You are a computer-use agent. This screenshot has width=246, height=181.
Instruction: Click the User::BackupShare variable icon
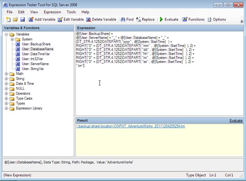pos(18,44)
